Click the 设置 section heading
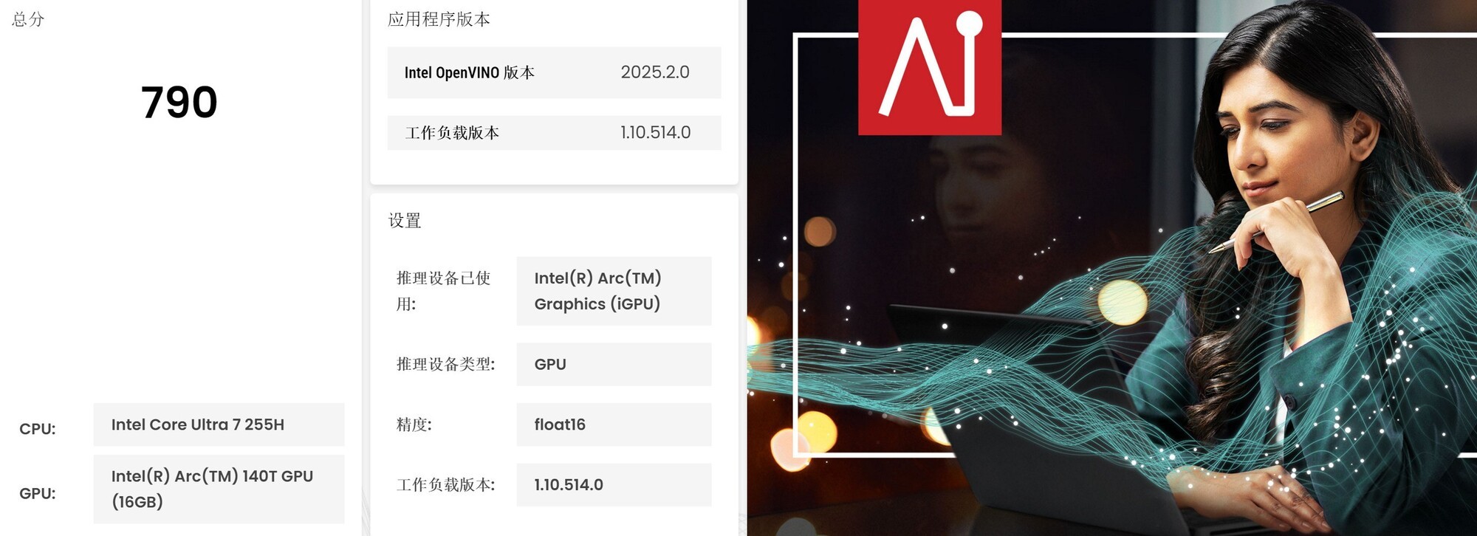Viewport: 1477px width, 536px height. pos(405,221)
